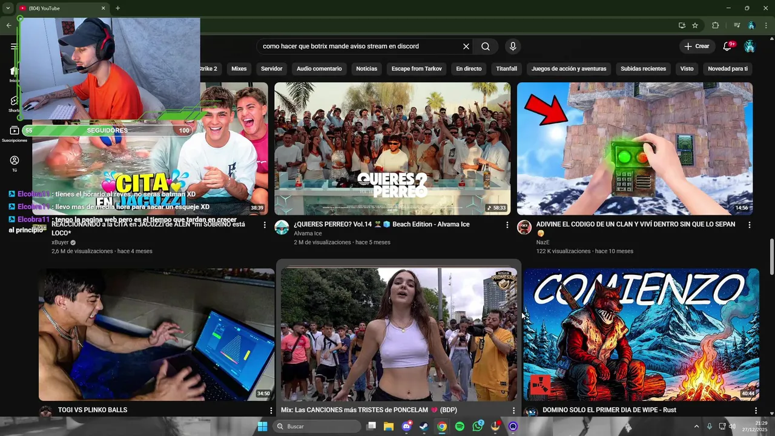Image resolution: width=775 pixels, height=436 pixels.
Task: Open Alvama Ice channel avatar
Action: click(282, 227)
